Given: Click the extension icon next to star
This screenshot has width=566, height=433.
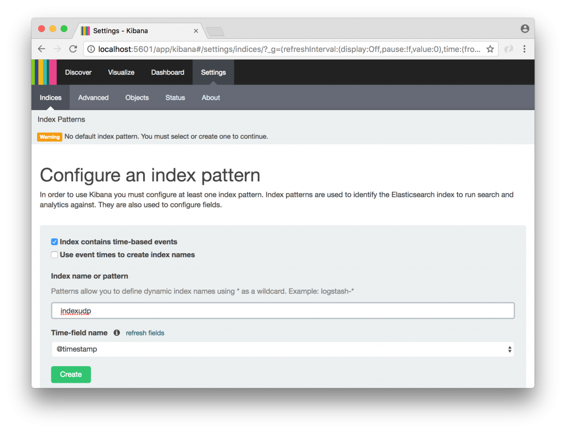Looking at the screenshot, I should (509, 49).
